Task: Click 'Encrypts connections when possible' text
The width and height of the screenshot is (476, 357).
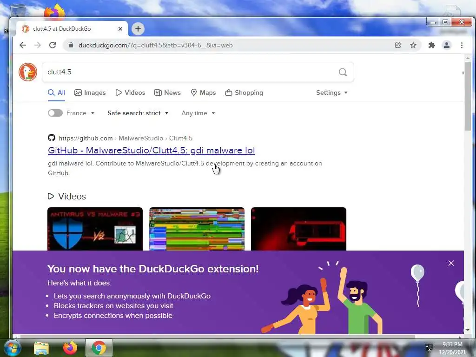Action: [x=113, y=316]
